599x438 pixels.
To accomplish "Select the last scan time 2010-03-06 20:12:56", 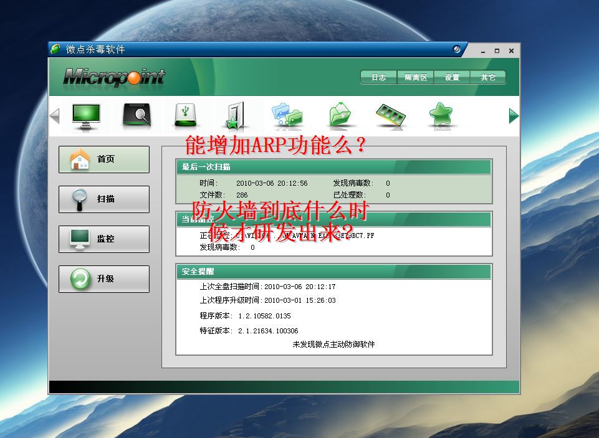I will (272, 183).
